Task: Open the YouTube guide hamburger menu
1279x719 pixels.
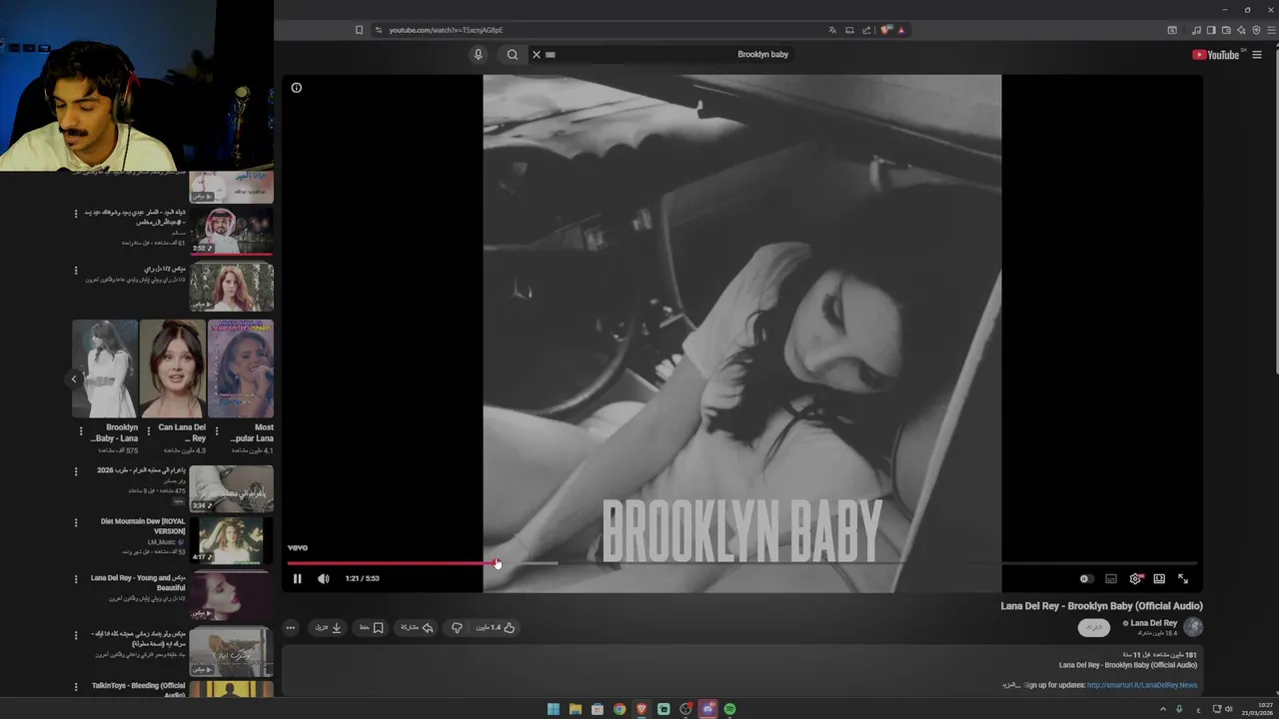Action: click(x=1257, y=55)
